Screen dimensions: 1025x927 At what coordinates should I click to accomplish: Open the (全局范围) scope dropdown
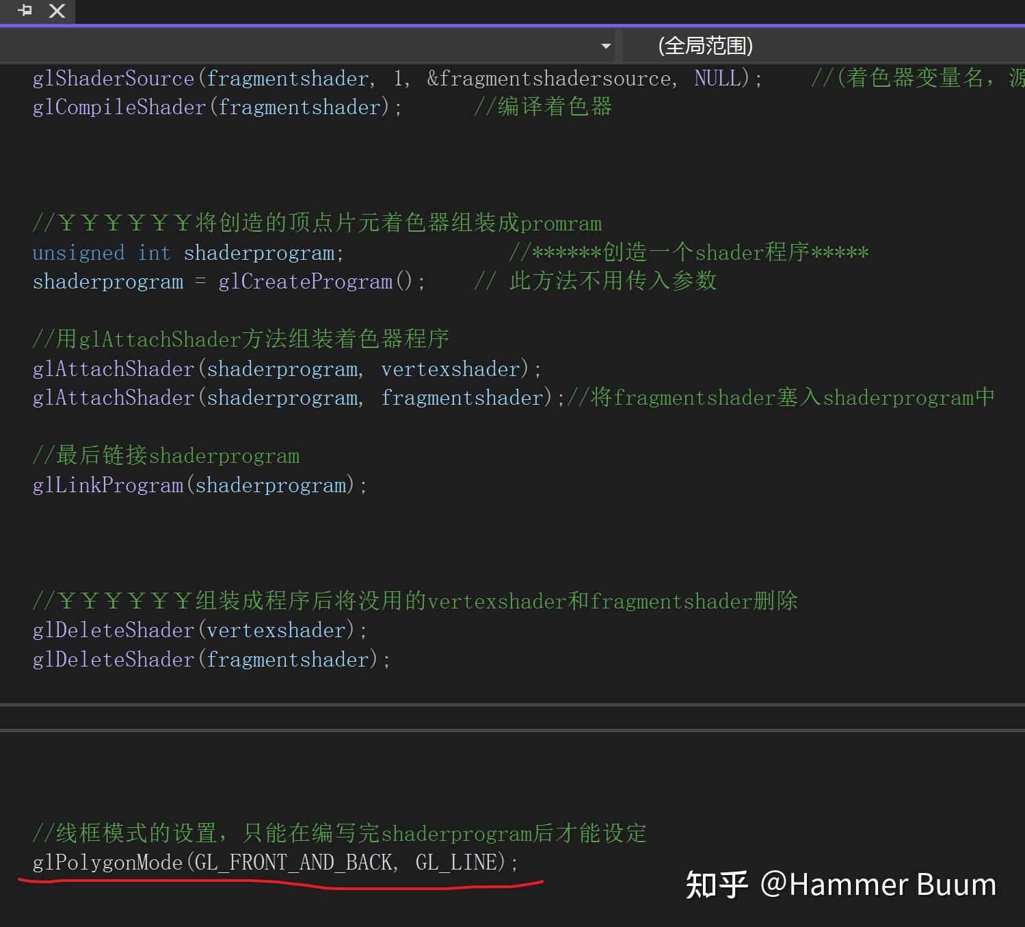coord(704,45)
